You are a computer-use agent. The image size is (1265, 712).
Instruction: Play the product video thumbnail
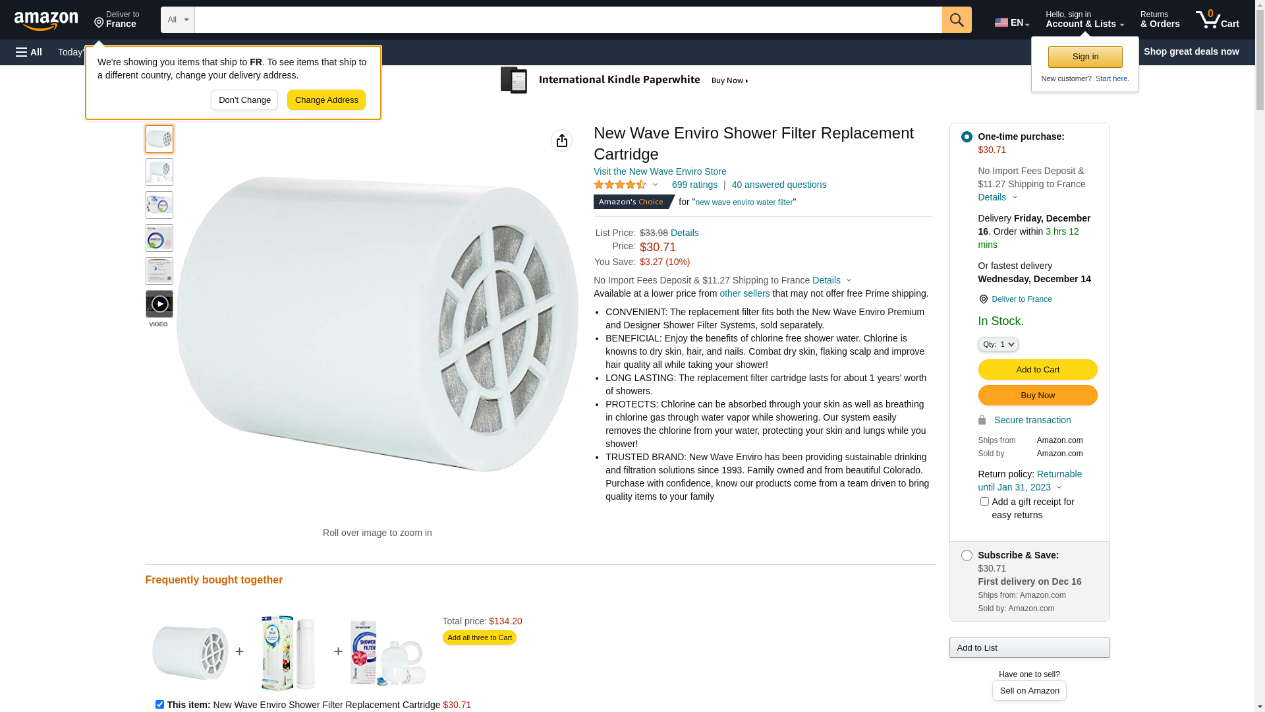[x=159, y=304]
